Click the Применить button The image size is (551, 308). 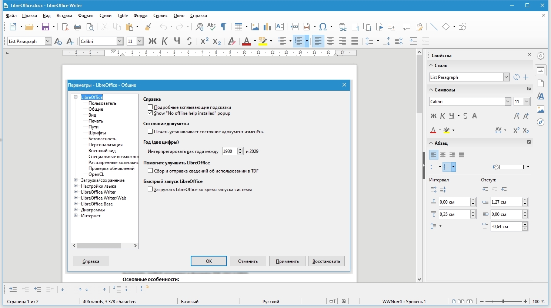pyautogui.click(x=287, y=261)
